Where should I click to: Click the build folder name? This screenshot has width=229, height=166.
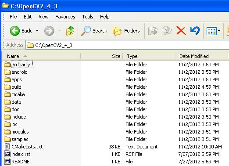click(x=16, y=87)
